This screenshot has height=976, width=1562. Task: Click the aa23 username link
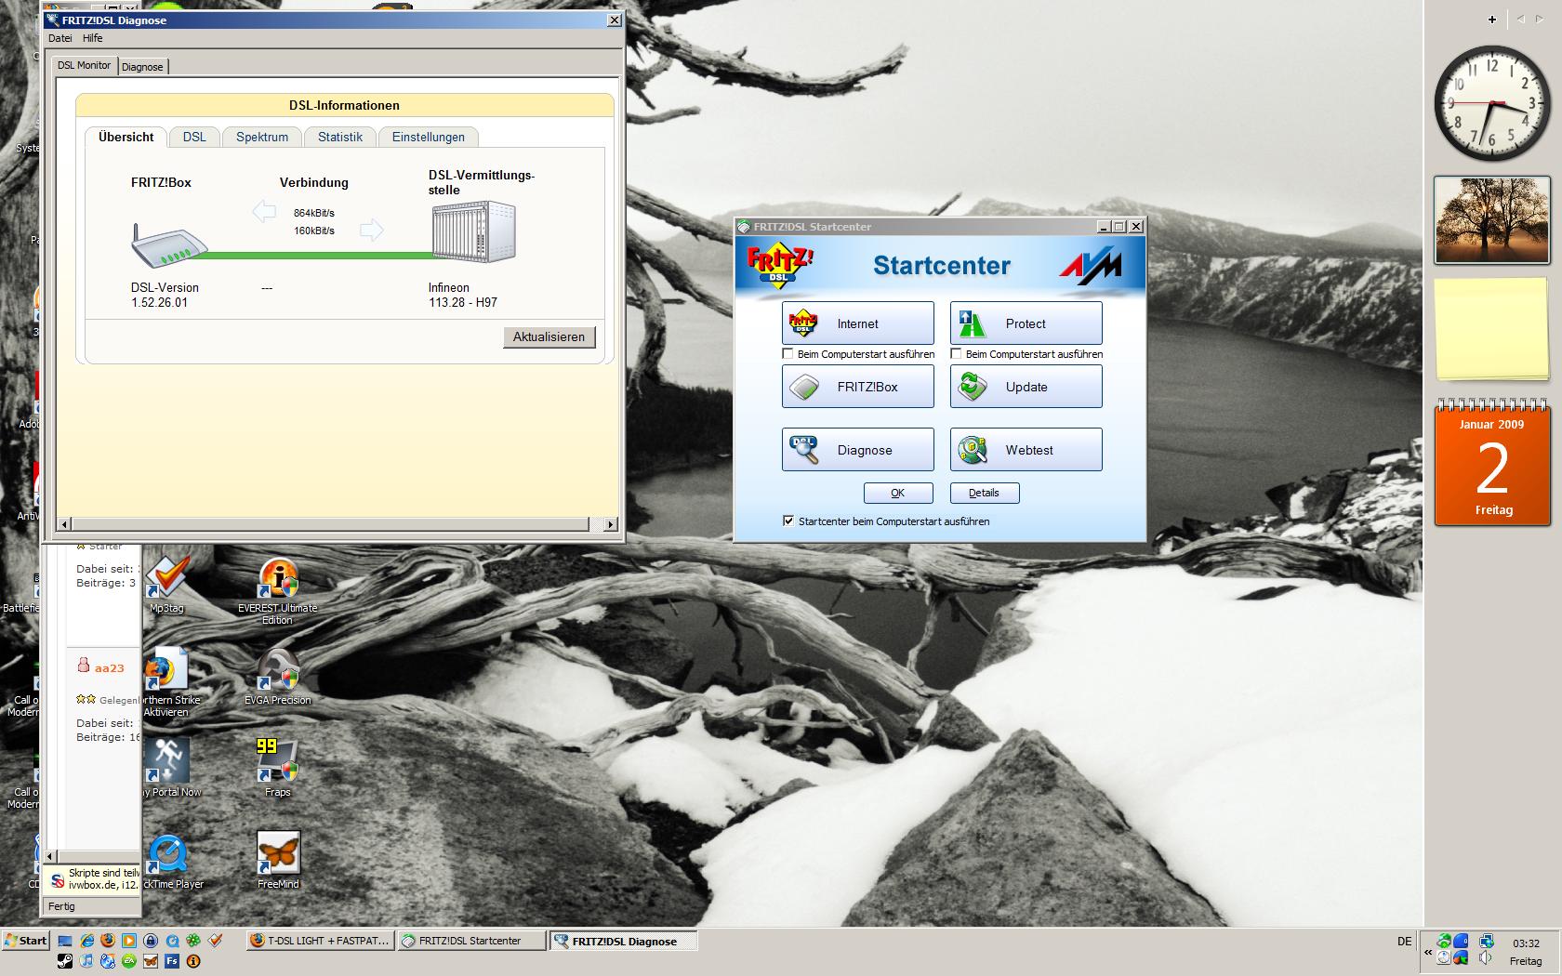coord(109,667)
